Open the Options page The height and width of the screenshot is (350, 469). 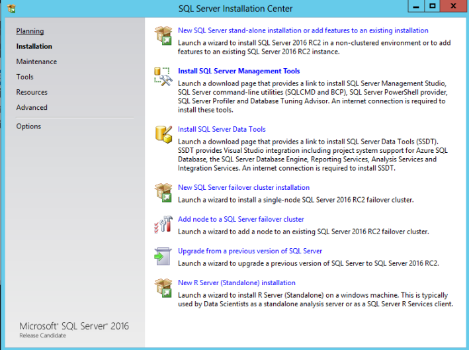28,126
